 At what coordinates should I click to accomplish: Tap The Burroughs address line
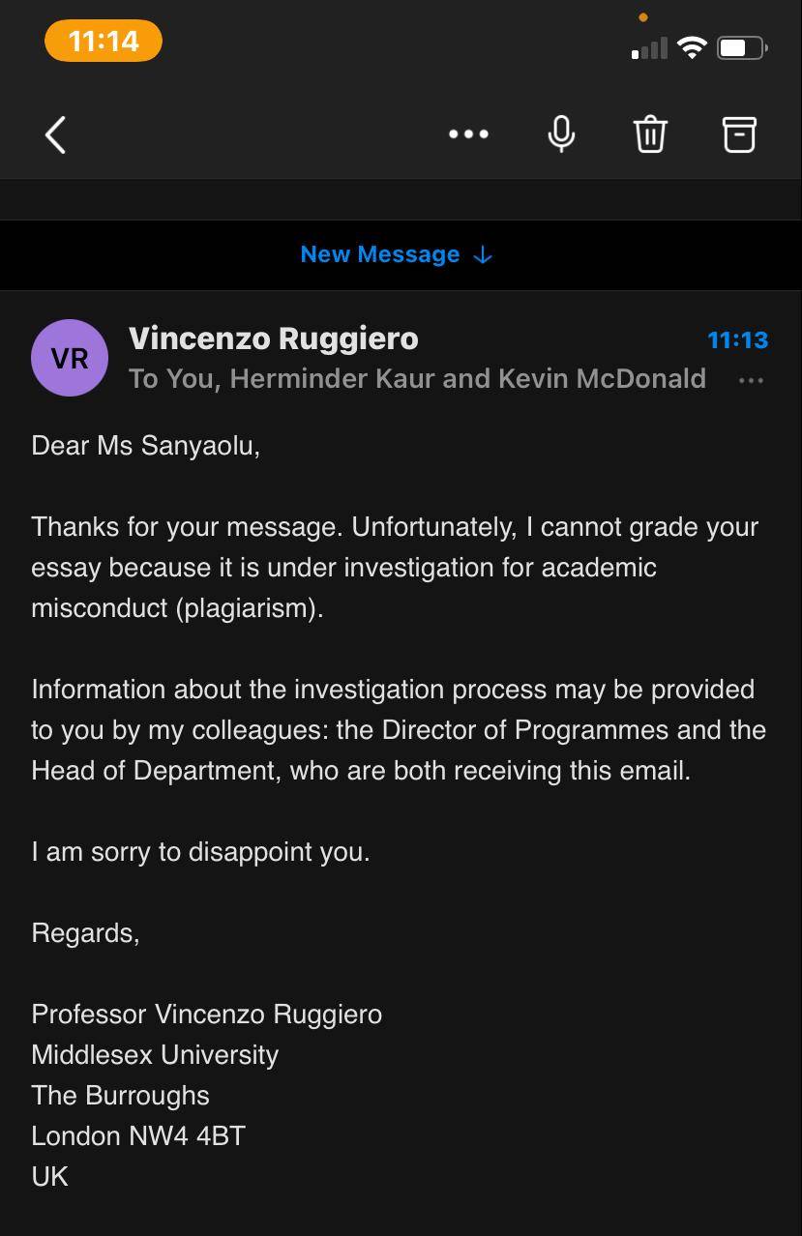point(120,1095)
